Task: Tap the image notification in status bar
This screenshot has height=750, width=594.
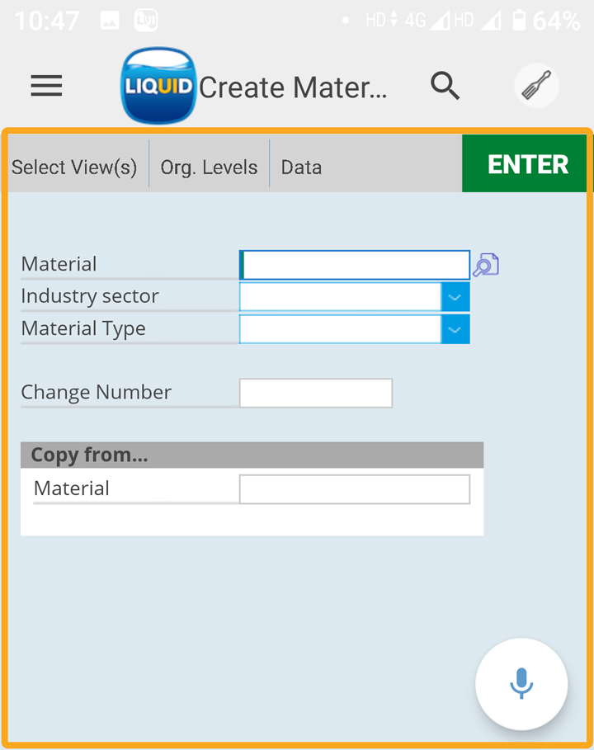Action: (110, 21)
